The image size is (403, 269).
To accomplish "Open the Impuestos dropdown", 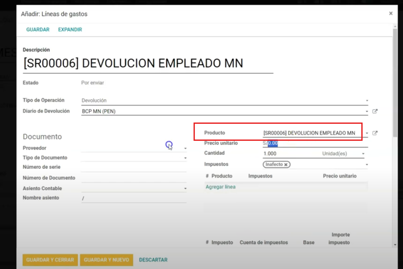I will click(367, 164).
